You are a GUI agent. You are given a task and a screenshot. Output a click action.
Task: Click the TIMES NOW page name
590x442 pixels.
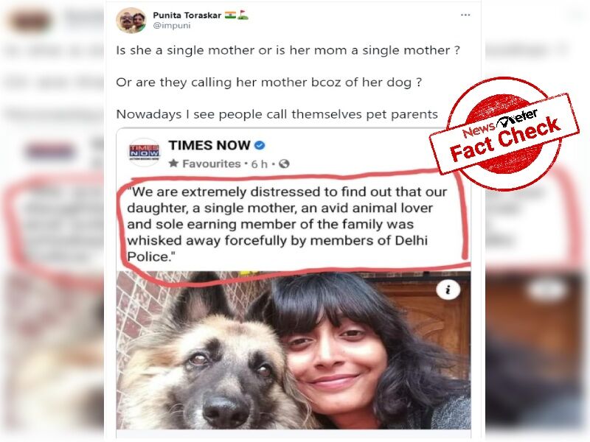click(x=209, y=145)
